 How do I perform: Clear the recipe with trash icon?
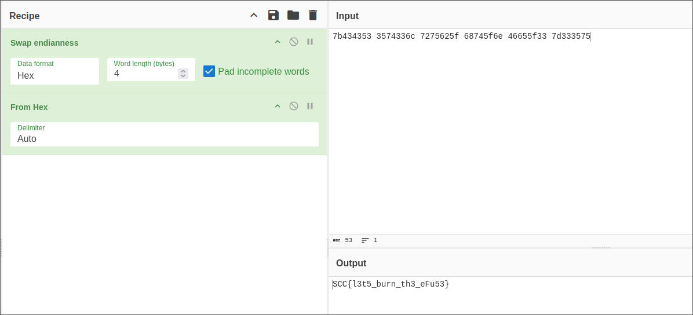tap(313, 15)
